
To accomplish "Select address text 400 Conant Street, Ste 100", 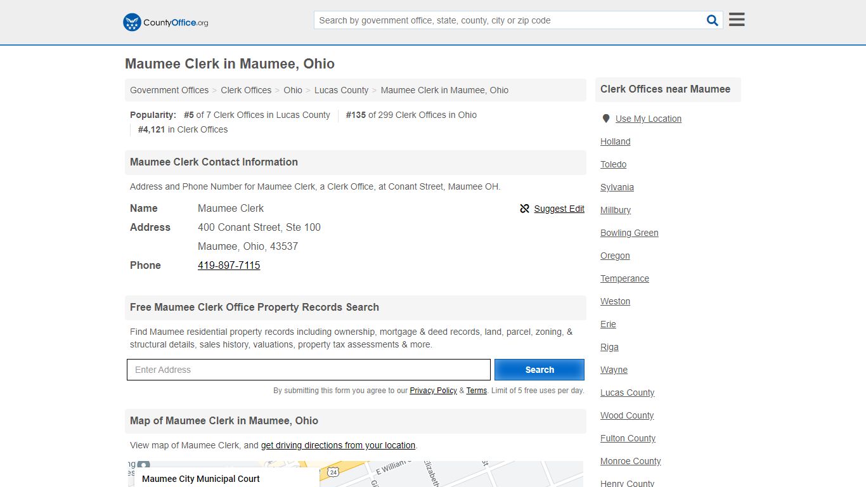I will (x=259, y=227).
